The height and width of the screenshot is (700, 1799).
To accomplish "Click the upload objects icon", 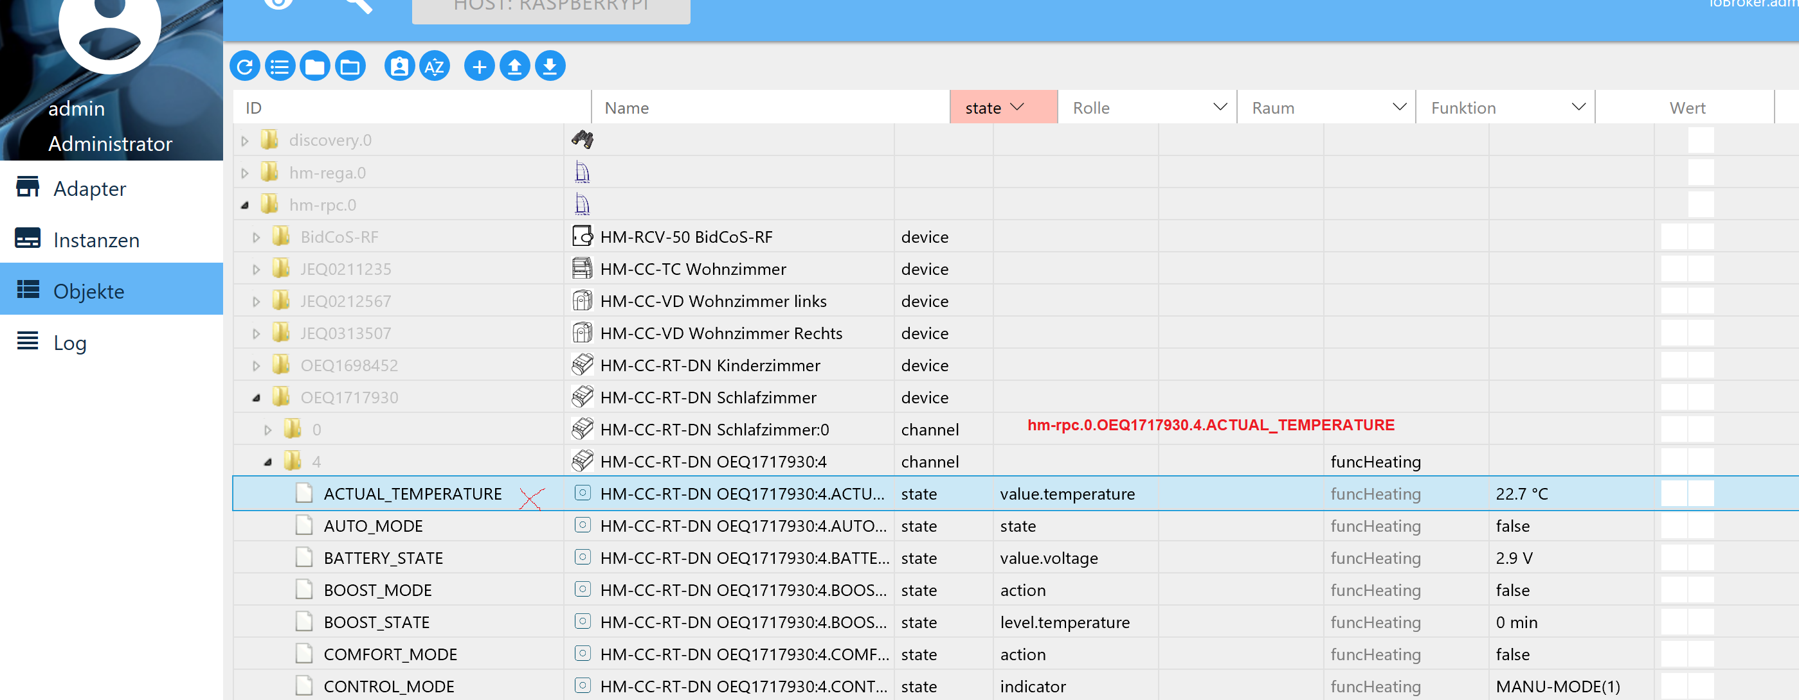I will [x=515, y=66].
